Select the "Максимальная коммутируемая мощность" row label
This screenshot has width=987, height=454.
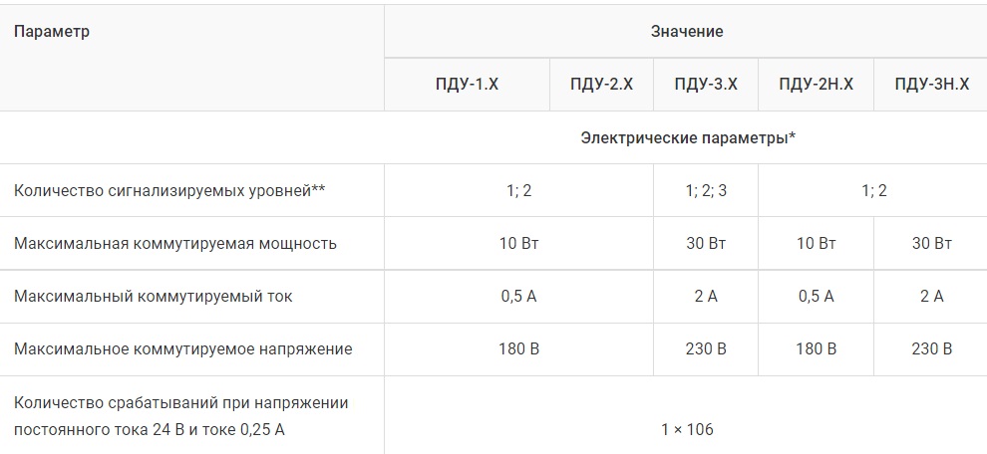point(175,243)
